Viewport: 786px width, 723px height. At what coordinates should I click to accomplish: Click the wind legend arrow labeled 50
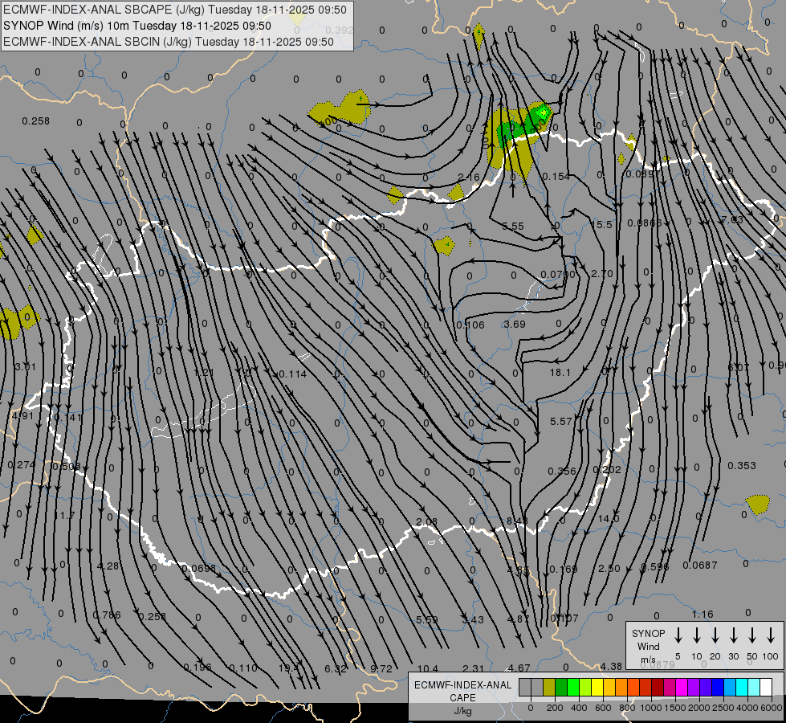(752, 635)
